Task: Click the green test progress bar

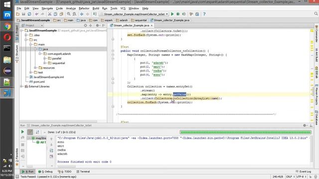Action: tap(246, 132)
